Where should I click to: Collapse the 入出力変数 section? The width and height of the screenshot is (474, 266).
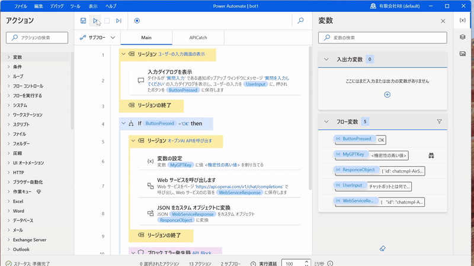pyautogui.click(x=326, y=59)
